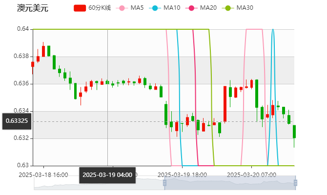The width and height of the screenshot is (327, 195).
Task: Click the green MA30 legend marker
Action: [227, 8]
